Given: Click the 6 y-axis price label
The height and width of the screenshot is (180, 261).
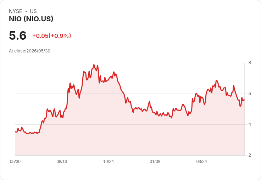Looking at the screenshot, I should click(250, 94).
